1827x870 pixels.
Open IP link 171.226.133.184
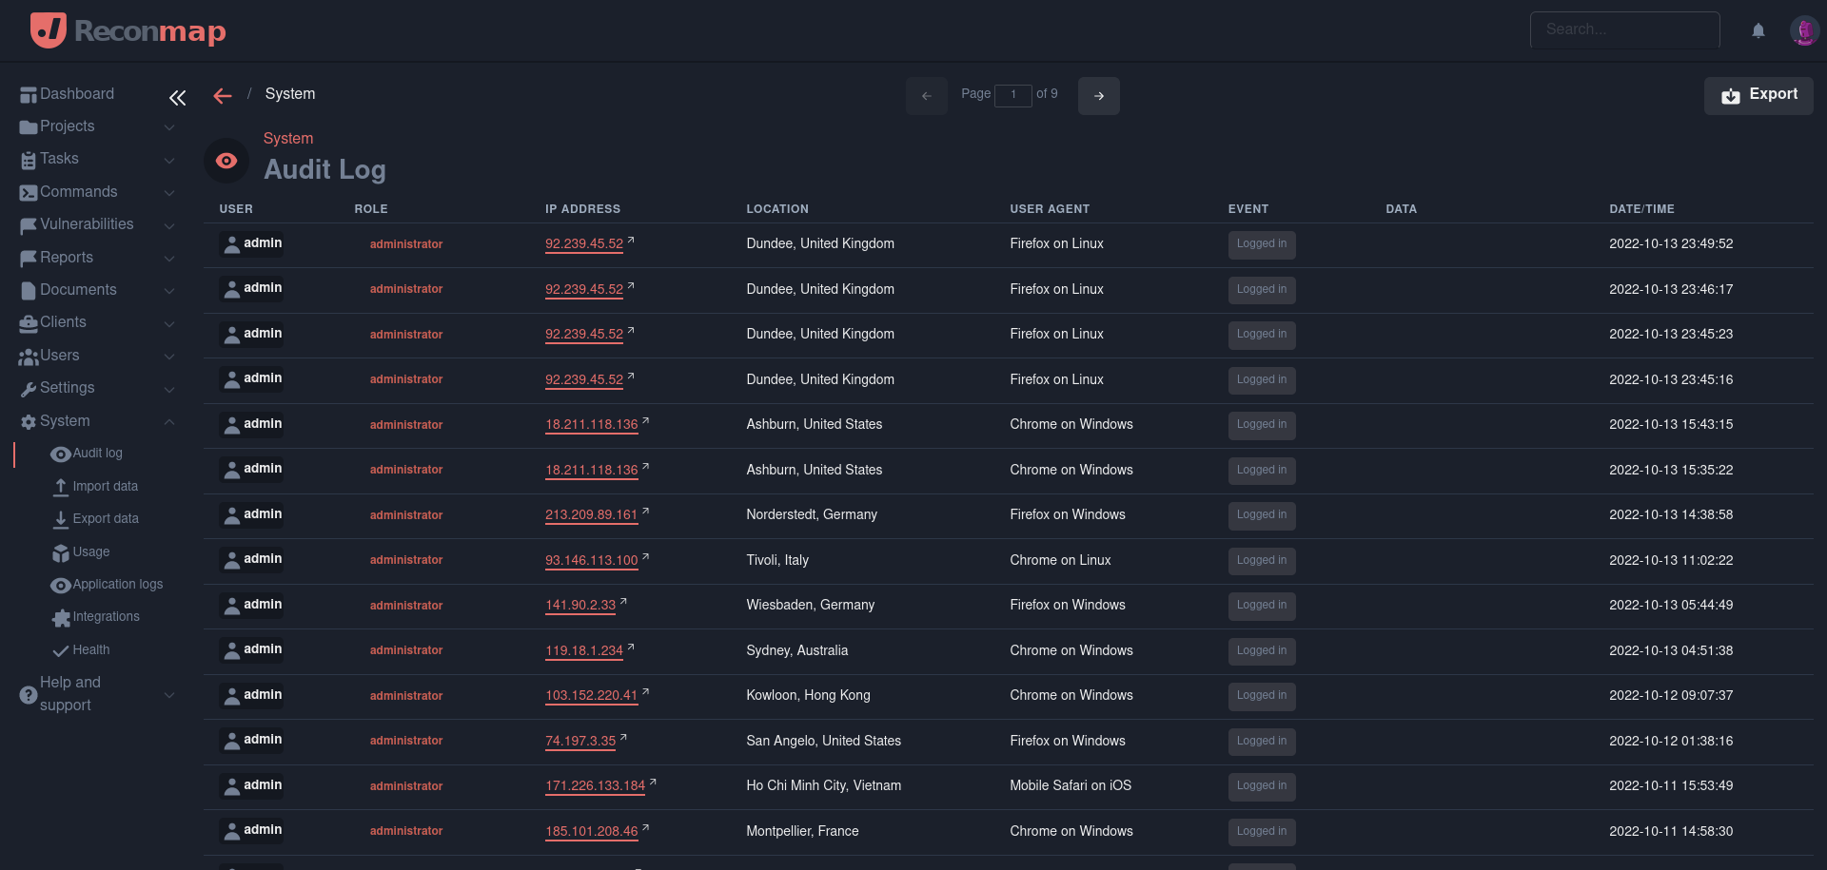coord(595,786)
